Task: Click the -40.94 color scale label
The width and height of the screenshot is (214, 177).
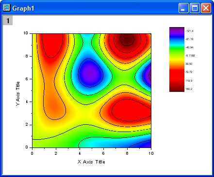Action: [189, 47]
